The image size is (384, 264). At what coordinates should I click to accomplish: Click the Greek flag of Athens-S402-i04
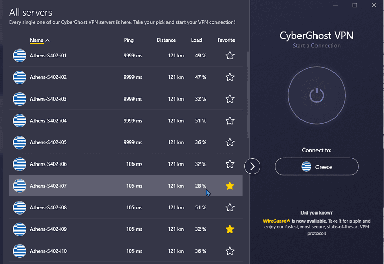[20, 121]
